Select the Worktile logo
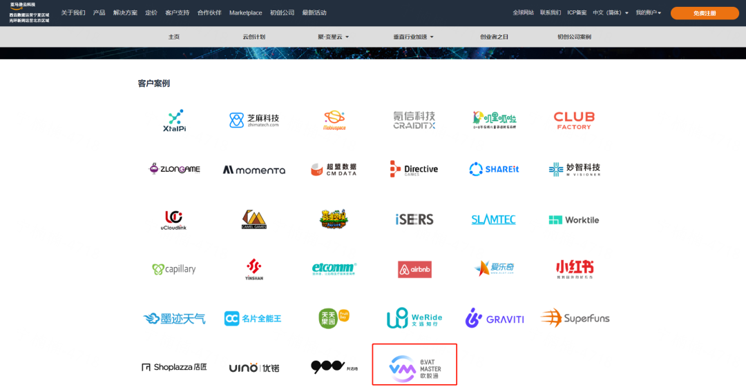Viewport: 746px width, 387px height. pos(574,219)
